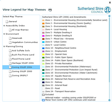Image resolution: width=112 pixels, height=103 pixels.
Task: Select the Zoning SREP17 theme
Action: (20, 76)
